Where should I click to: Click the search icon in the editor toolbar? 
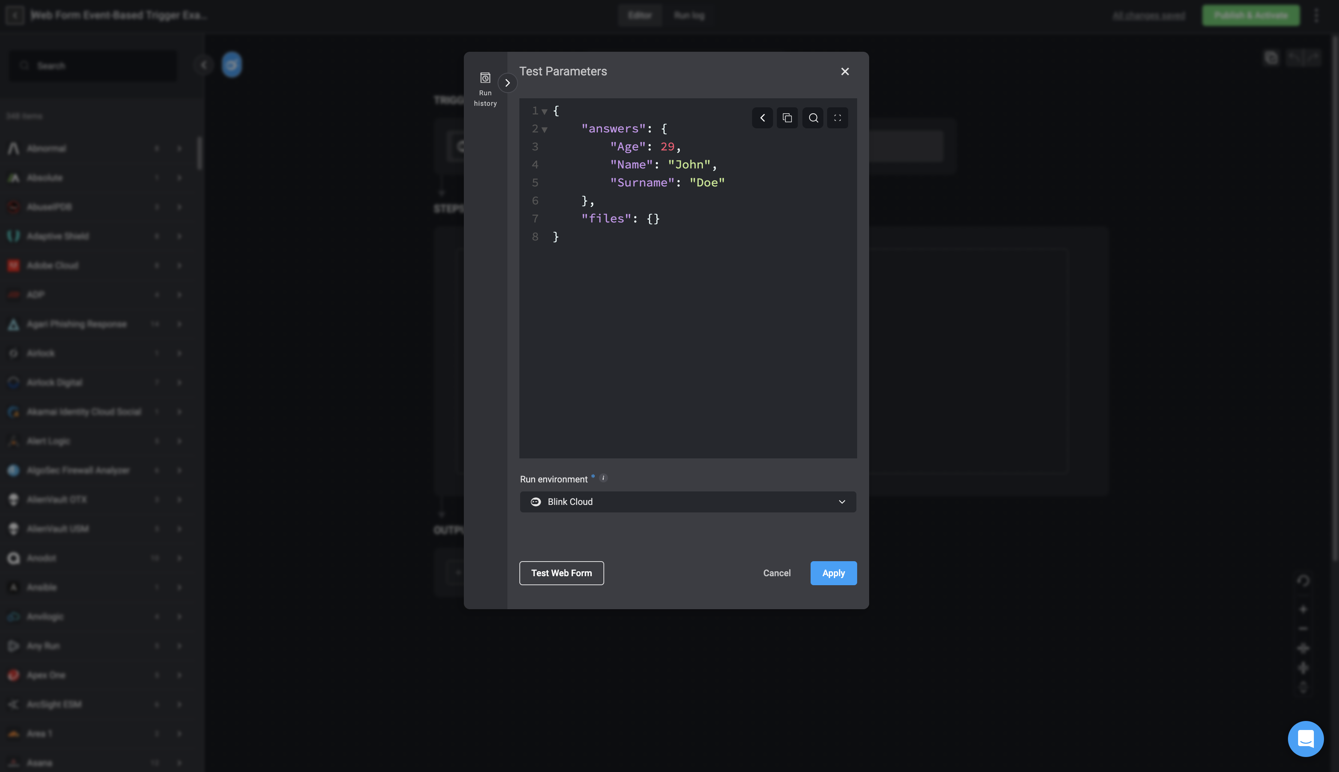(813, 118)
